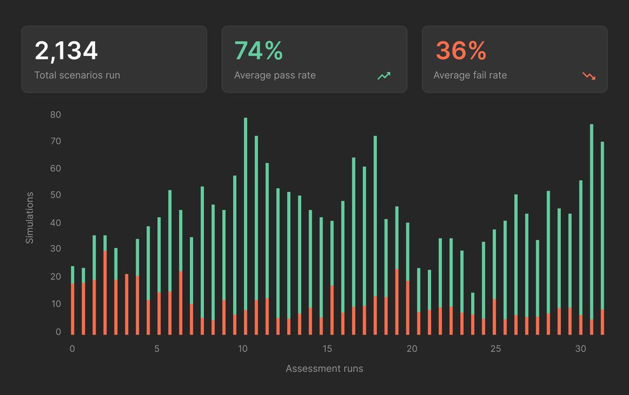Viewport: 629px width, 395px height.
Task: Click the 80 tick on the Simulations axis
Action: pyautogui.click(x=55, y=115)
